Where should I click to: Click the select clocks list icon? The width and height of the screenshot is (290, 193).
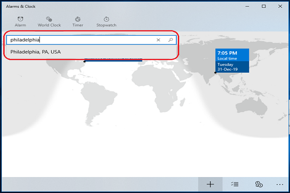pyautogui.click(x=235, y=184)
